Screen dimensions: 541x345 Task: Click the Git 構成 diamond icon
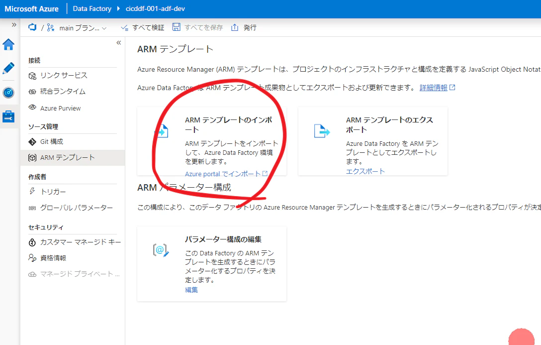pyautogui.click(x=32, y=141)
